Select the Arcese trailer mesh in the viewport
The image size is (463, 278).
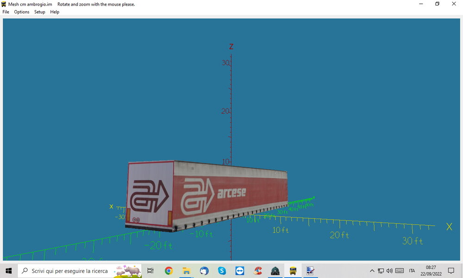(x=206, y=196)
